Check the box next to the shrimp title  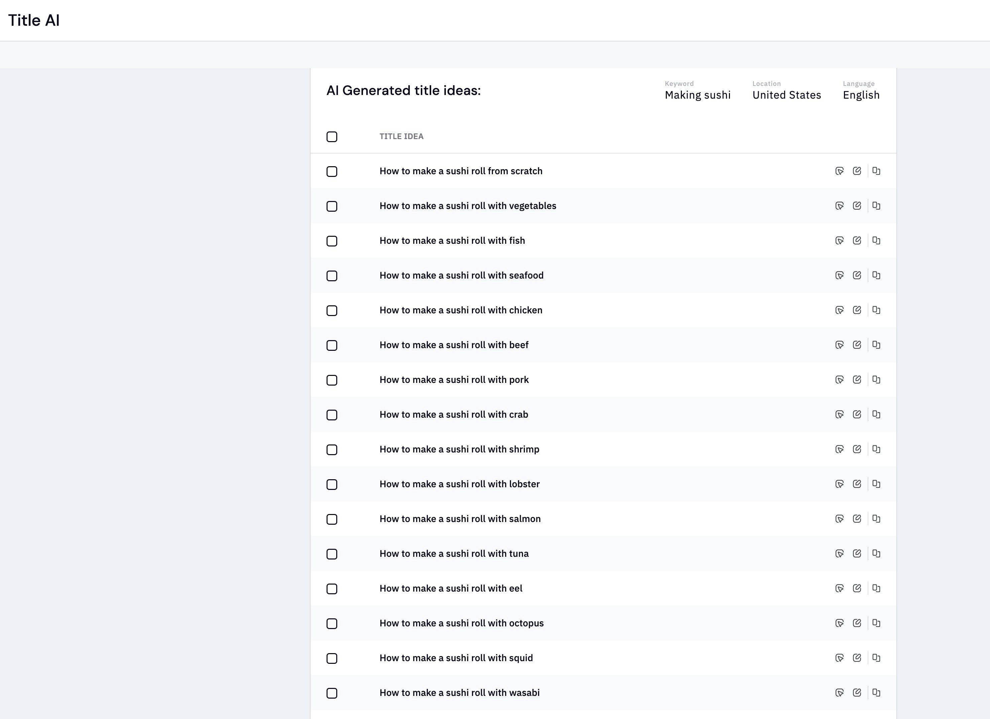coord(332,450)
